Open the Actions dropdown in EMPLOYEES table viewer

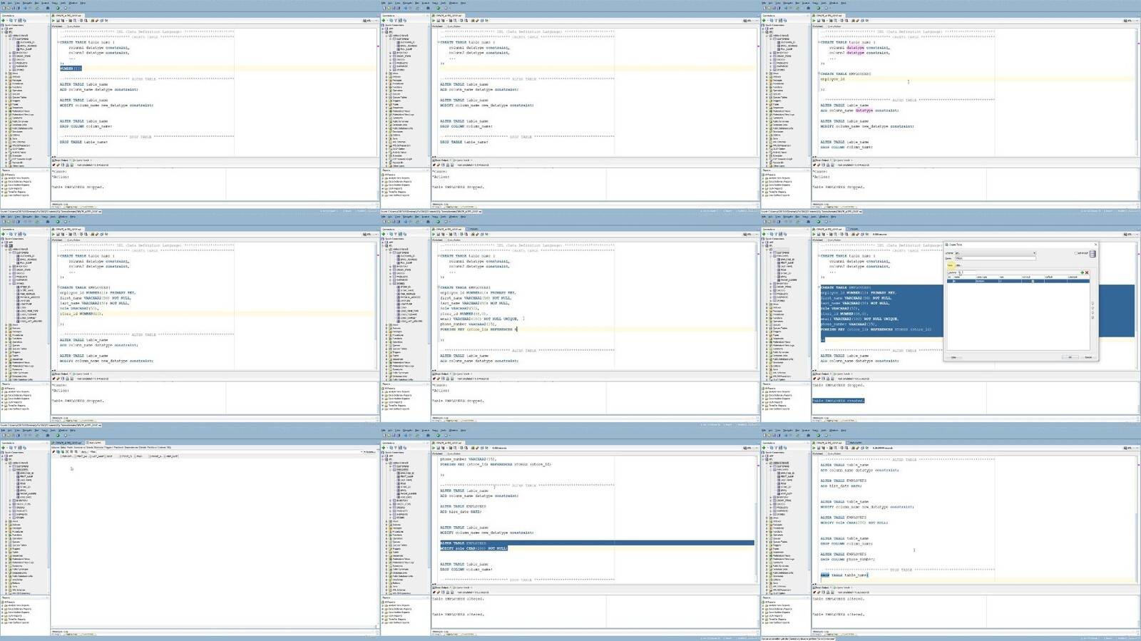click(x=84, y=451)
